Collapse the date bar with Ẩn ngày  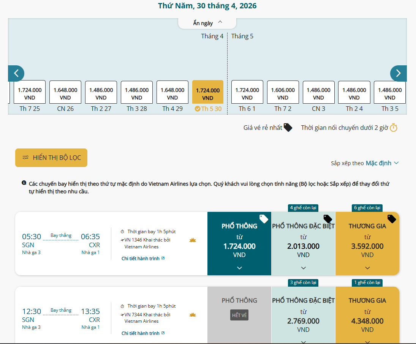tap(207, 23)
